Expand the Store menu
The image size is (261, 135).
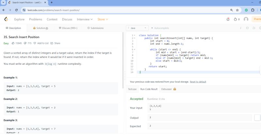pos(102,19)
